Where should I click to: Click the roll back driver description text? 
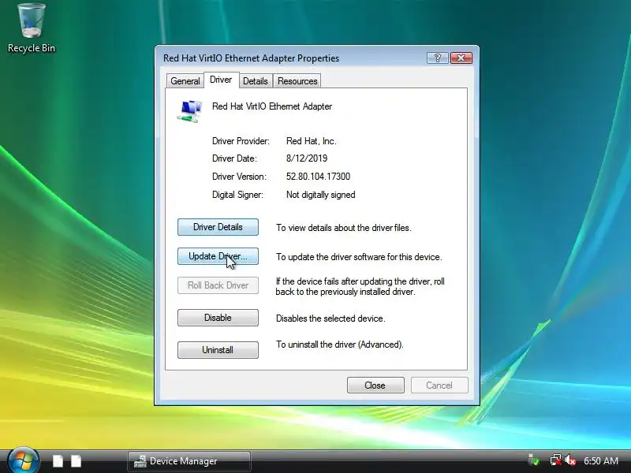360,286
